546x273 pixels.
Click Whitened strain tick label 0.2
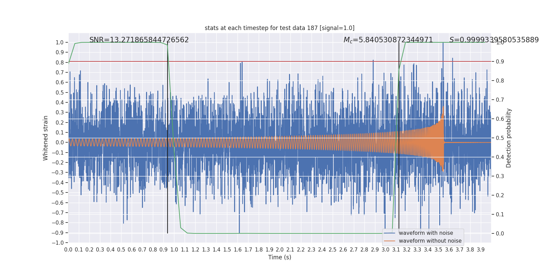click(60, 123)
